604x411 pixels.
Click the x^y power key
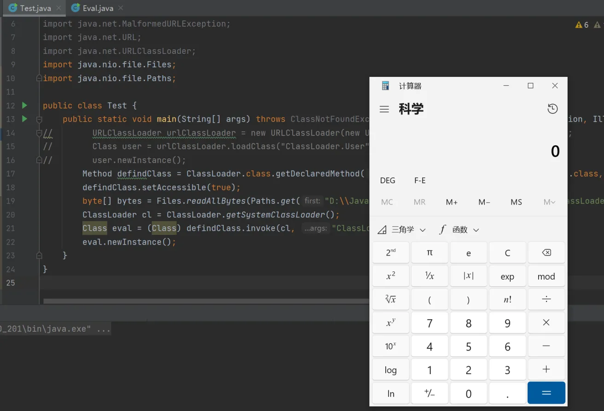point(391,323)
